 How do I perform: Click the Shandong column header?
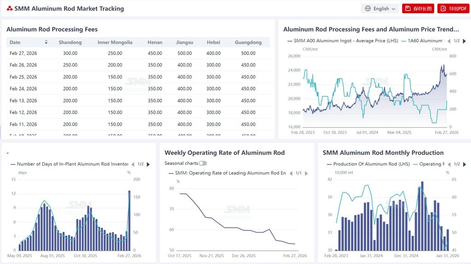[70, 42]
